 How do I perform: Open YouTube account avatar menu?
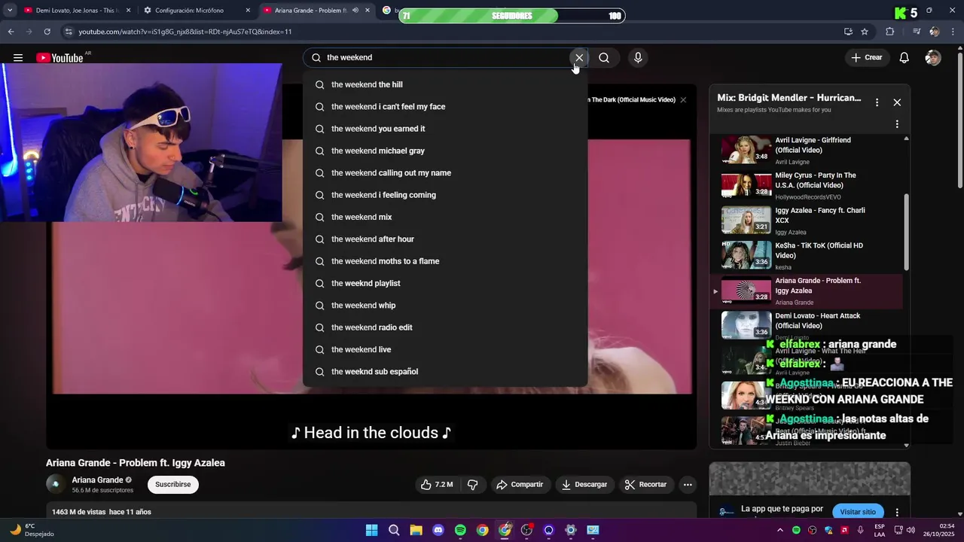pyautogui.click(x=933, y=58)
